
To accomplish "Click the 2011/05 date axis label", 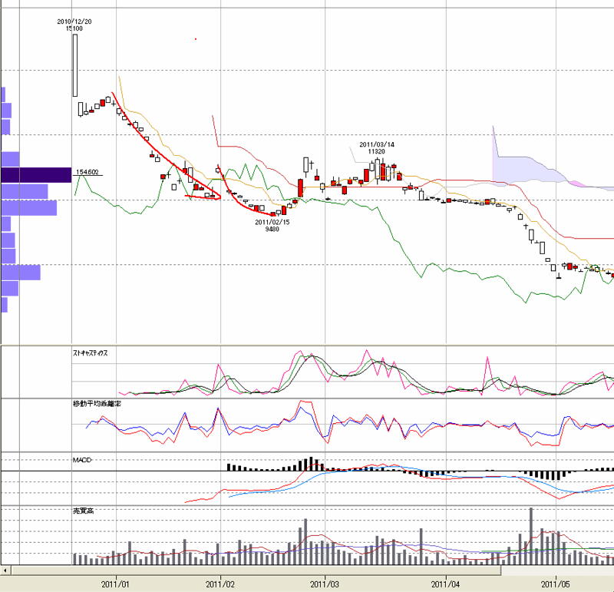I will tap(555, 584).
